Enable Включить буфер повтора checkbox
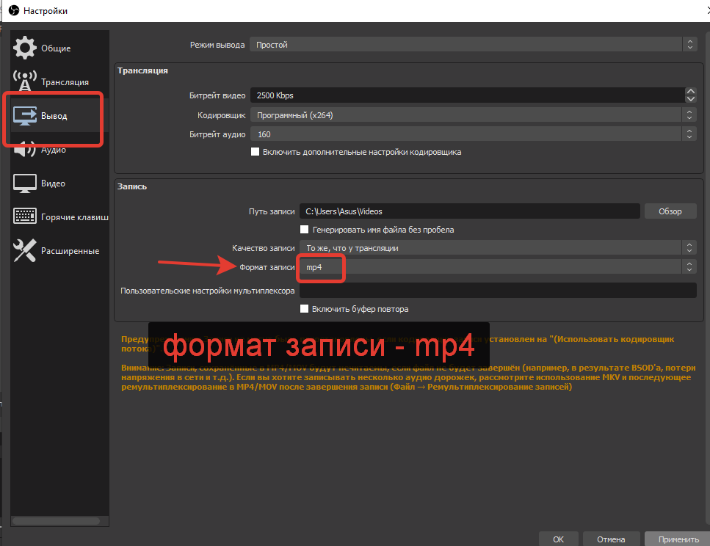 [x=305, y=309]
